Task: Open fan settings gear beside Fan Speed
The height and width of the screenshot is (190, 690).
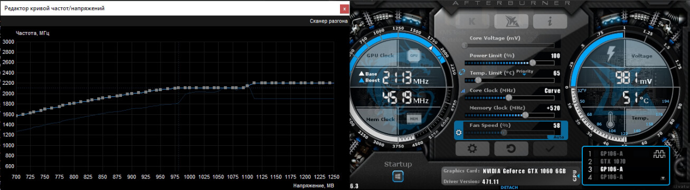Action: point(459,132)
